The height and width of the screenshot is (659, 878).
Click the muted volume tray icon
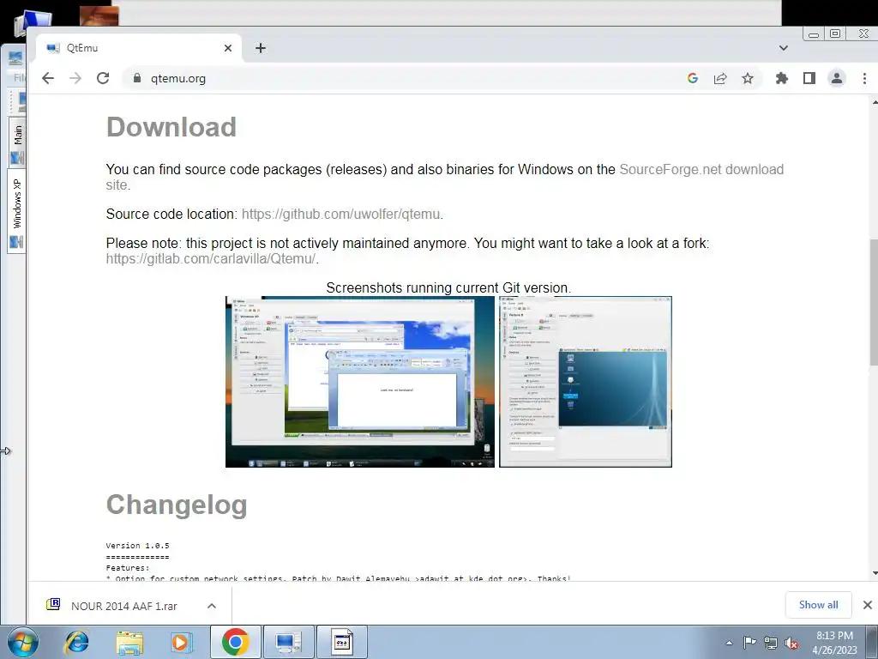pos(791,643)
